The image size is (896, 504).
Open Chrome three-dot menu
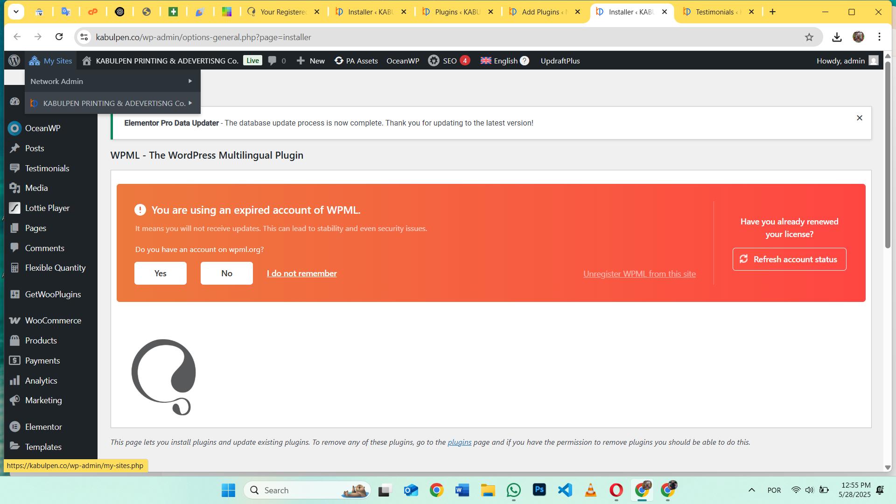pos(879,37)
